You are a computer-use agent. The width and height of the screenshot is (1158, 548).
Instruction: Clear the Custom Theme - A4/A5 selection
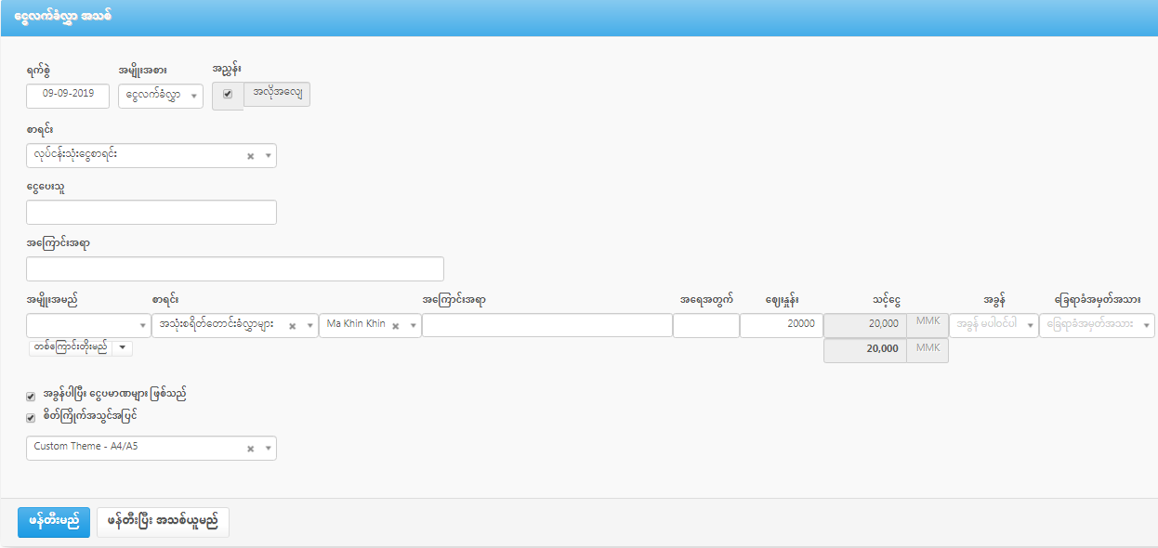coord(250,449)
